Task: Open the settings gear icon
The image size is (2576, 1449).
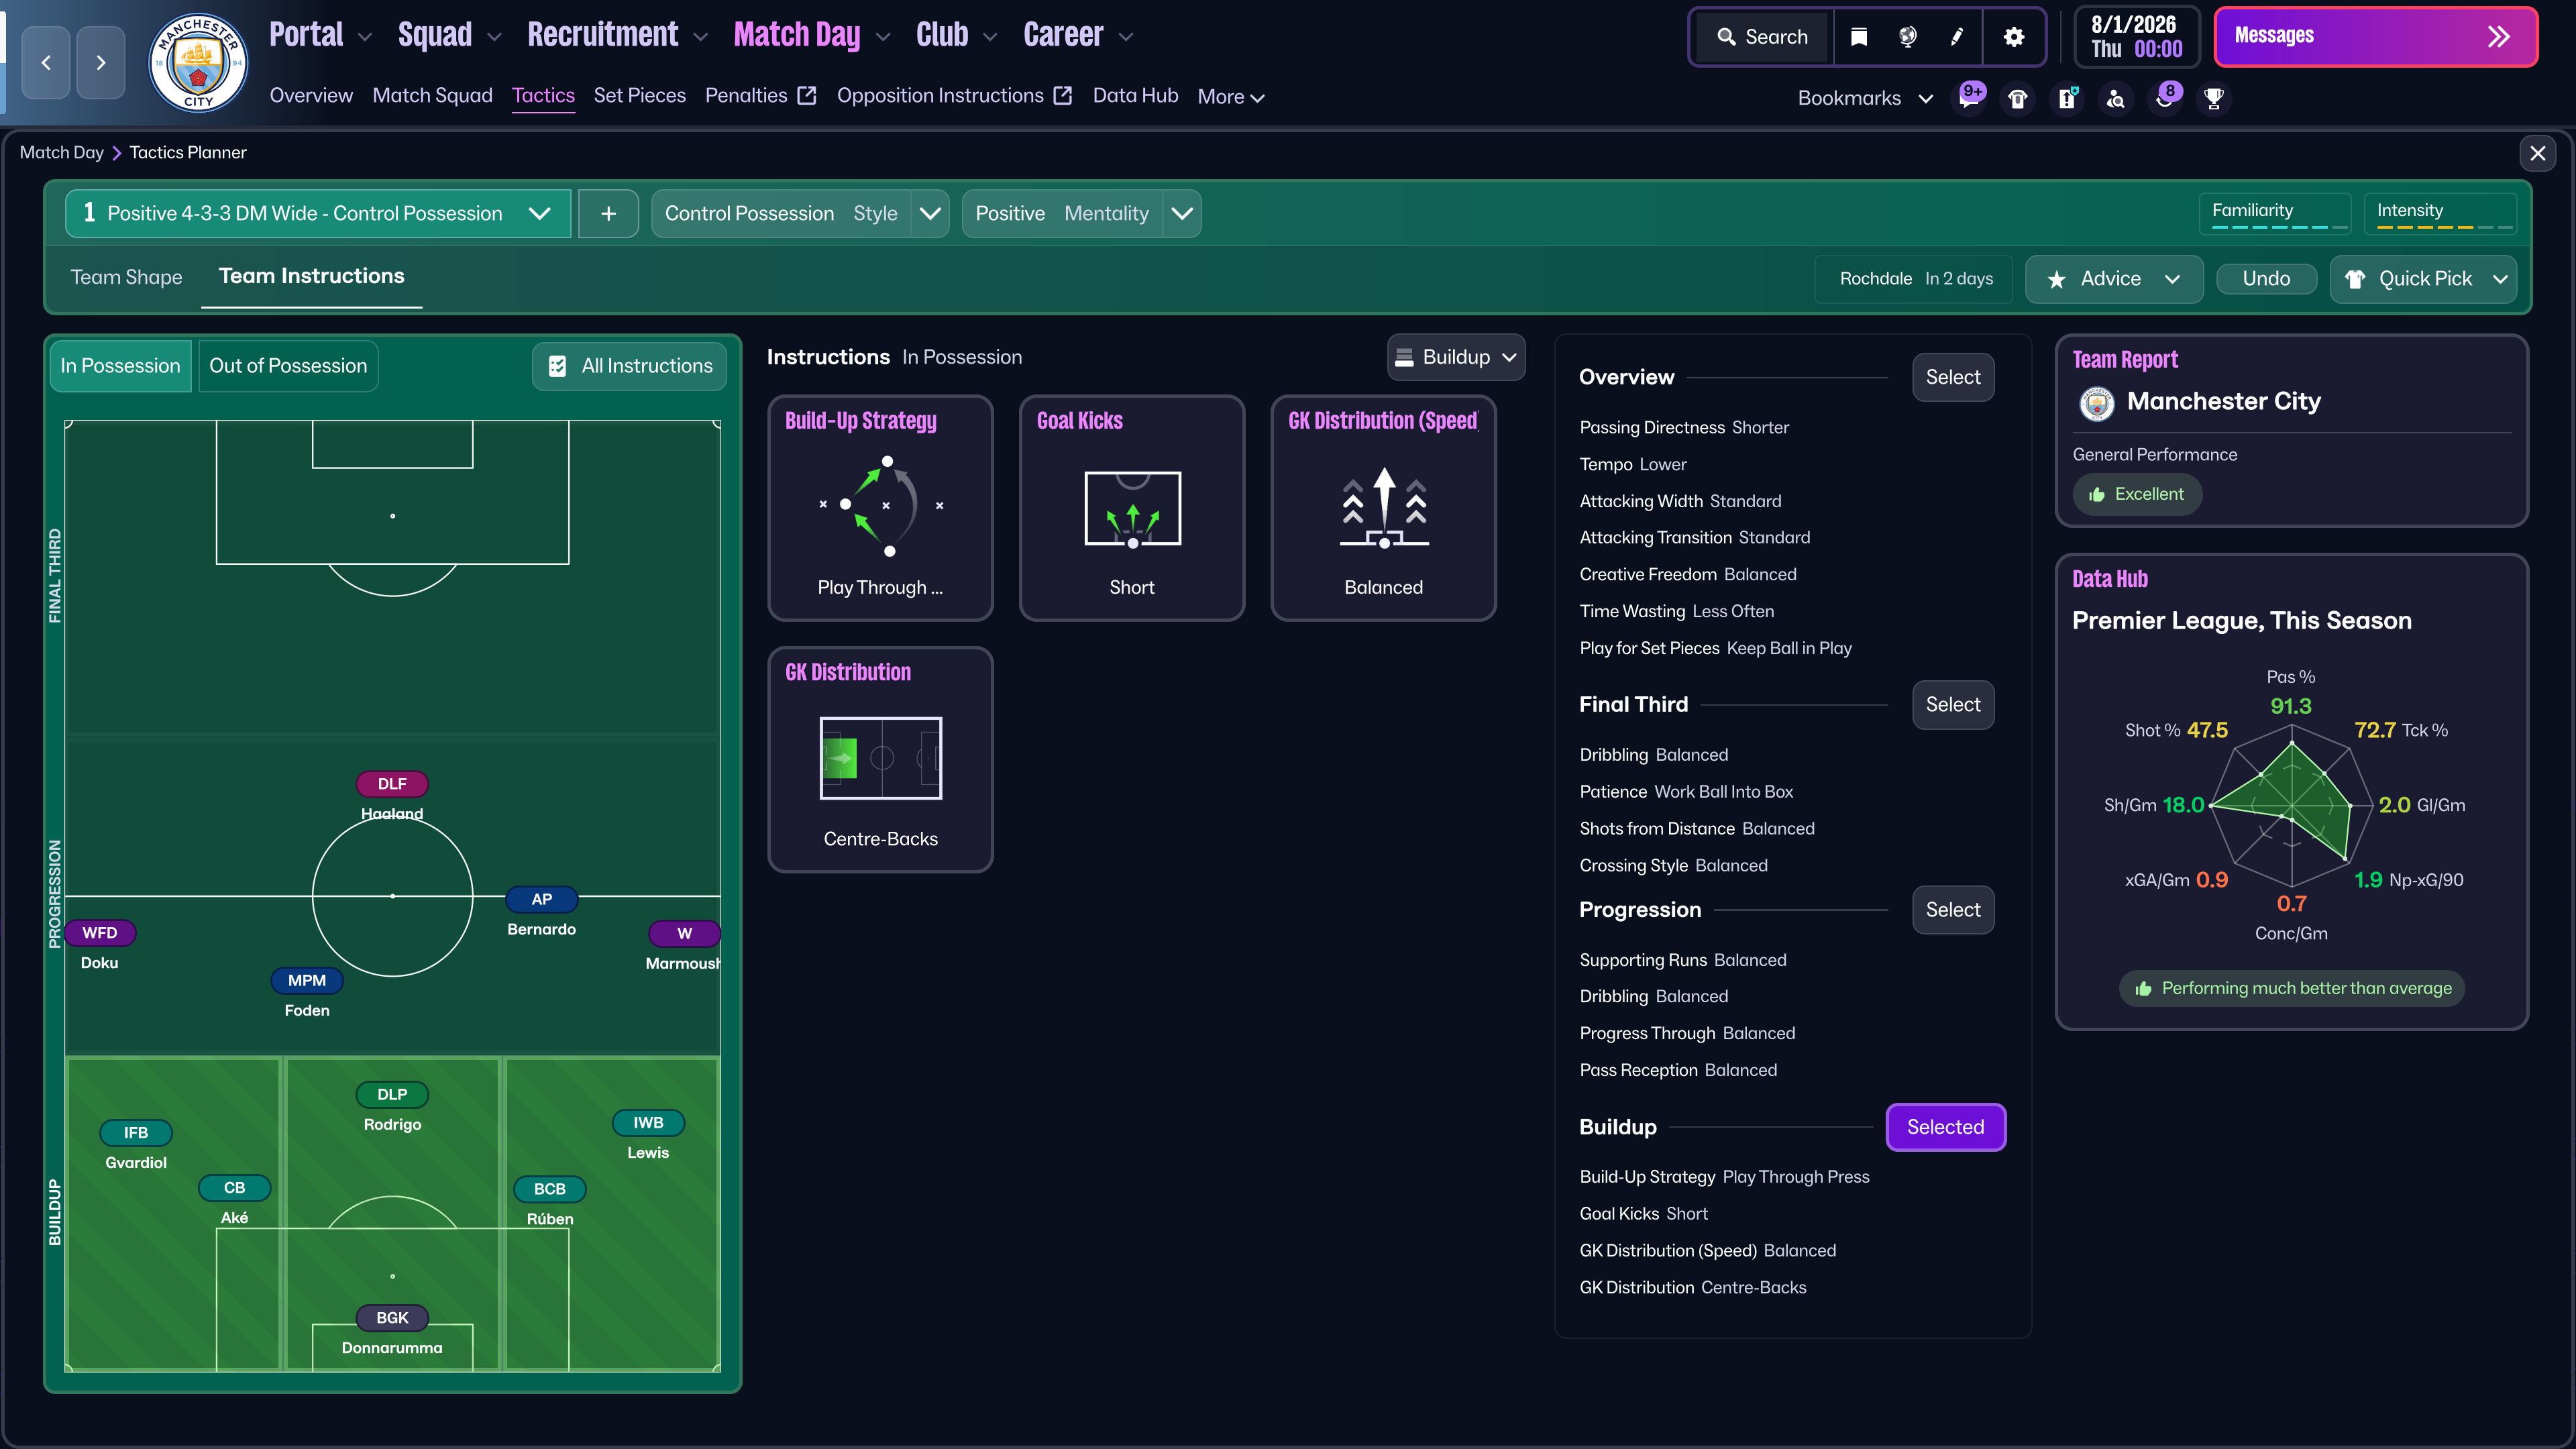Action: 2014,37
